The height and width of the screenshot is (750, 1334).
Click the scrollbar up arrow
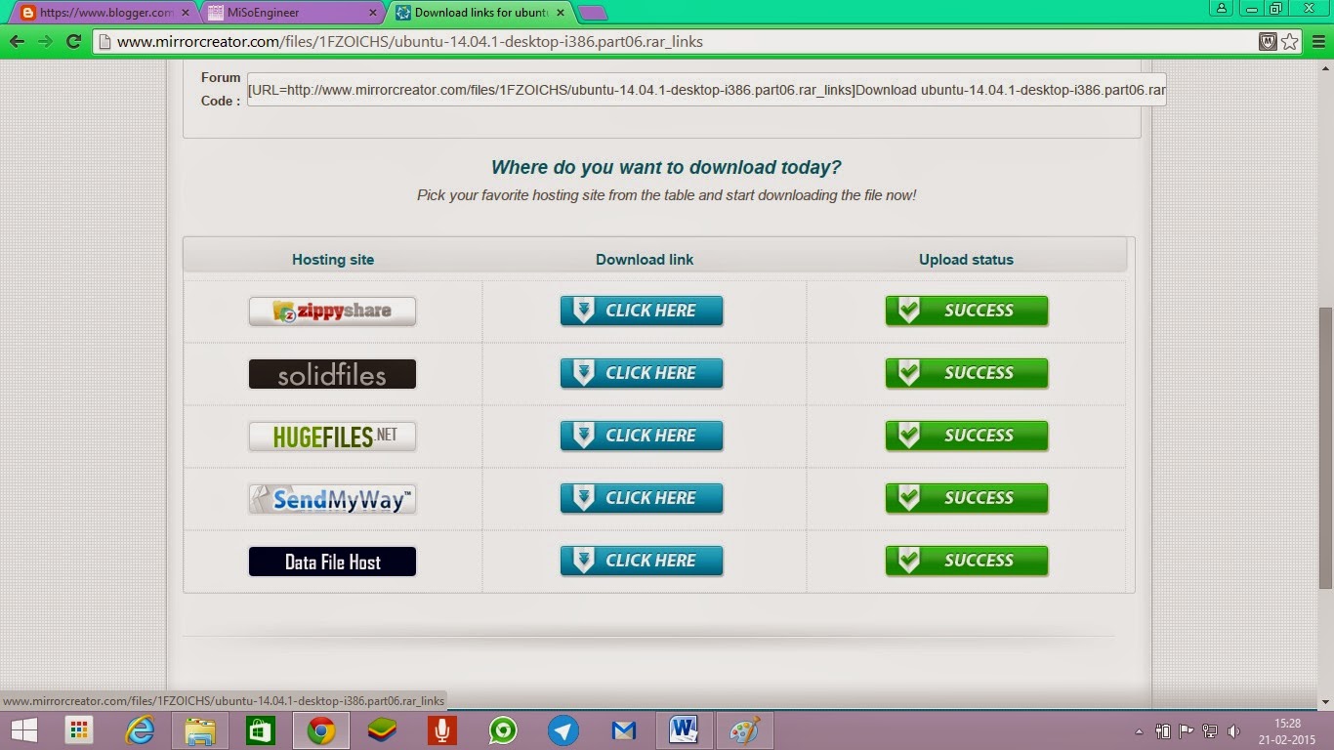tap(1325, 68)
